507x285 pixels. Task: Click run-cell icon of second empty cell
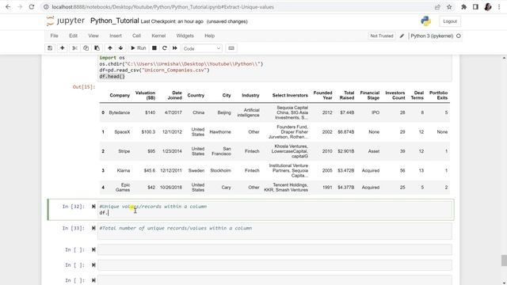tap(93, 265)
